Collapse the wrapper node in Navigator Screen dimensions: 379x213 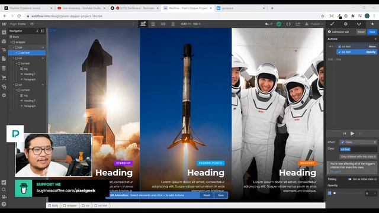click(x=11, y=42)
